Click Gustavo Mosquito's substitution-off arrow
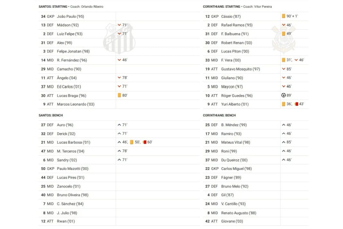This screenshot has height=229, width=343. (x=284, y=69)
